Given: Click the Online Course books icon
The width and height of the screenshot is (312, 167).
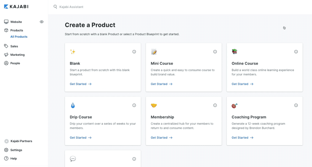Looking at the screenshot, I should coord(235,52).
